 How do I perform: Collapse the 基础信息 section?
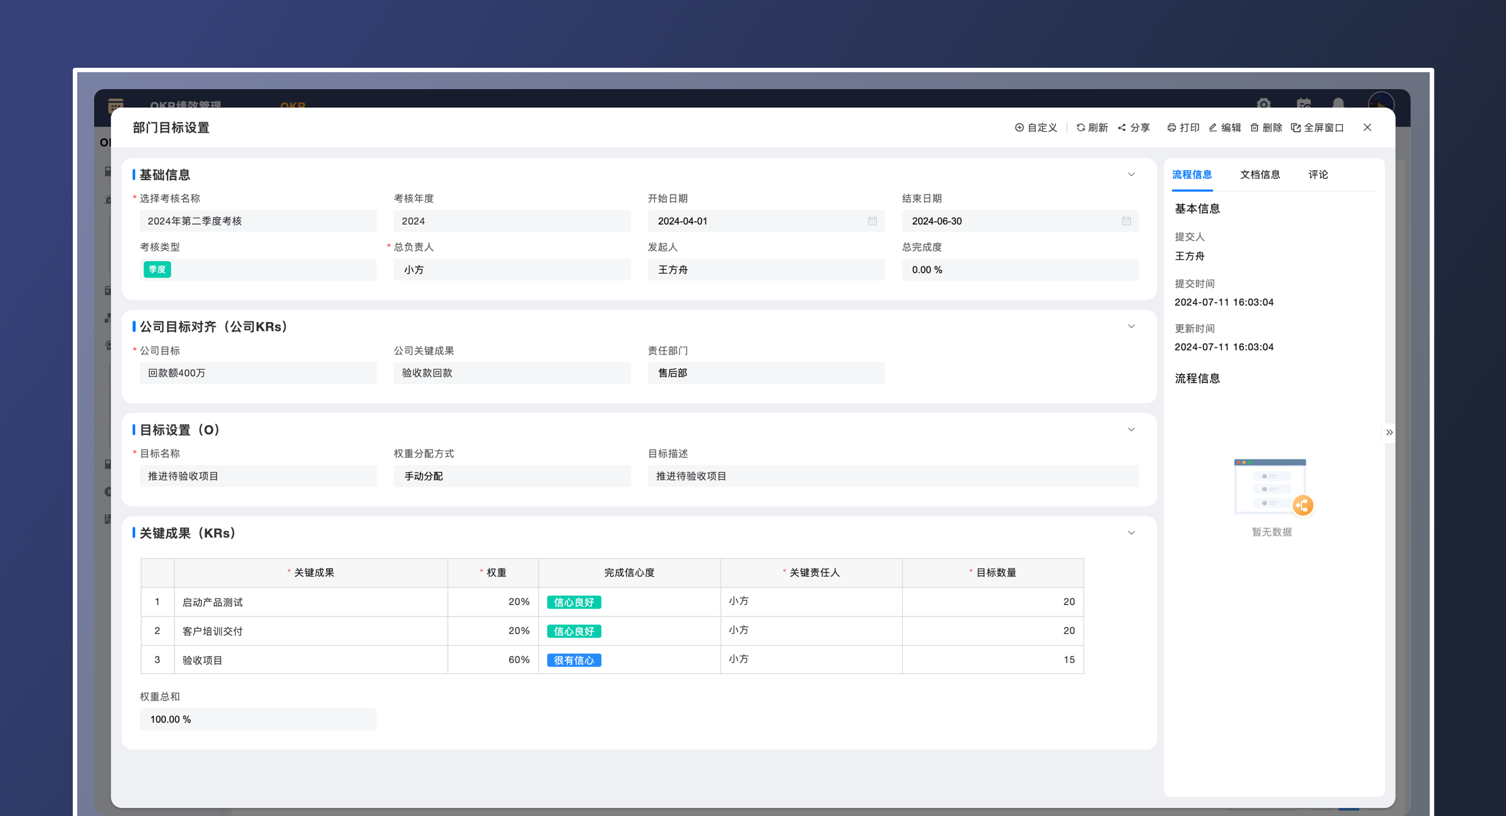pos(1131,174)
